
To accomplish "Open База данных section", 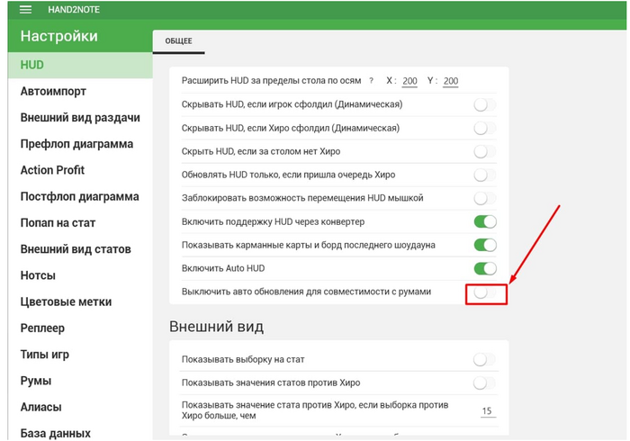I will [x=80, y=433].
